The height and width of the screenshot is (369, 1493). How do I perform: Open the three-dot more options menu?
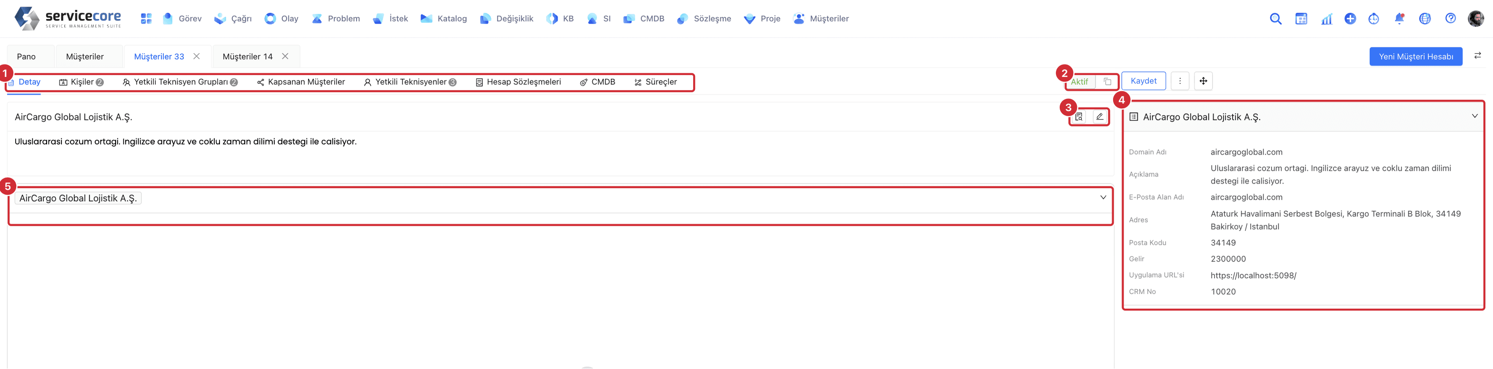point(1179,81)
